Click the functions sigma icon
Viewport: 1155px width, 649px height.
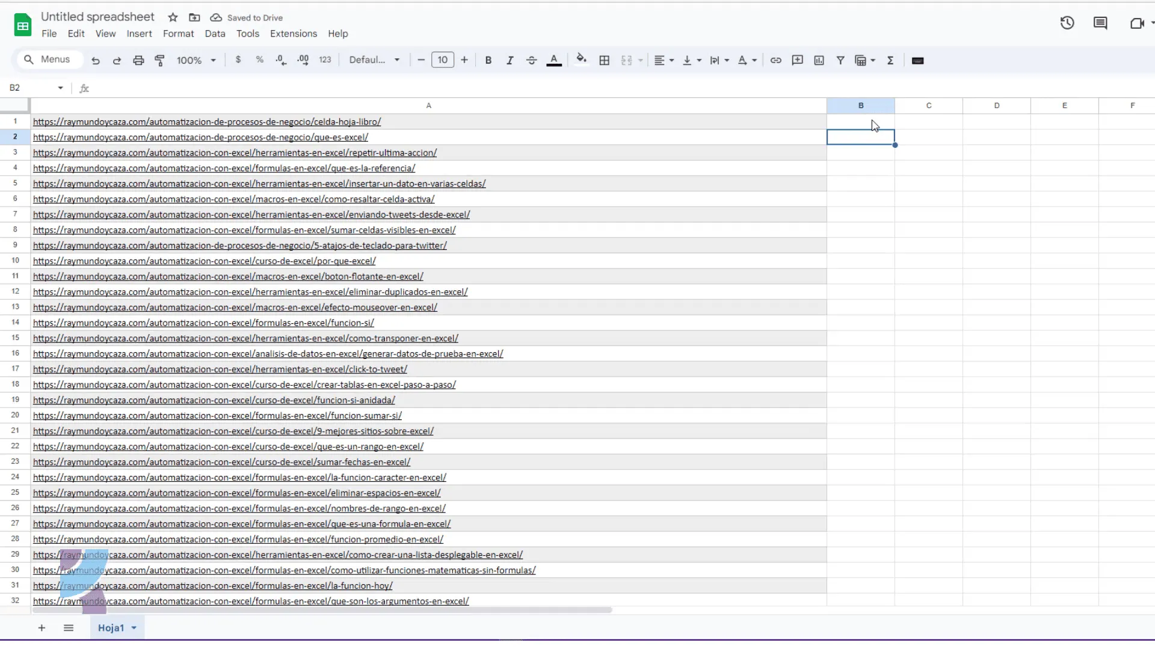tap(890, 61)
